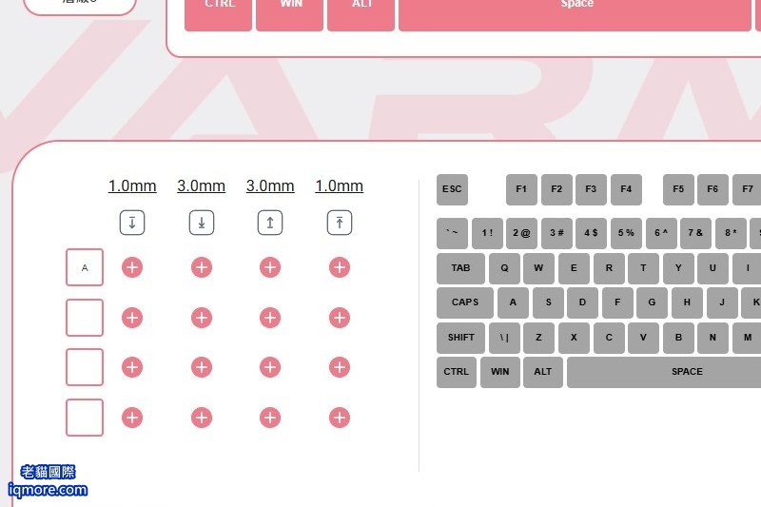Click the gray TAB key
The width and height of the screenshot is (761, 507).
pyautogui.click(x=460, y=268)
